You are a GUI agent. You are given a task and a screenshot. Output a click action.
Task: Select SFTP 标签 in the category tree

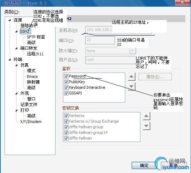coord(36,37)
